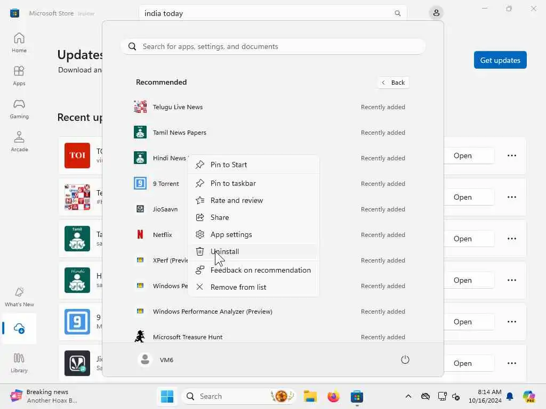The width and height of the screenshot is (546, 409).
Task: Open more options for Telugu news row
Action: click(511, 197)
